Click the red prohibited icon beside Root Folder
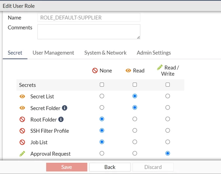This screenshot has width=221, height=174. [22, 120]
